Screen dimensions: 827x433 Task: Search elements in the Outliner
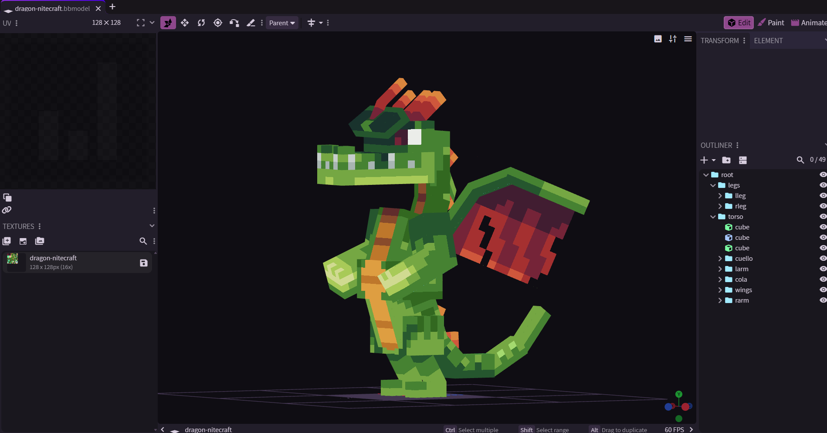(x=800, y=160)
